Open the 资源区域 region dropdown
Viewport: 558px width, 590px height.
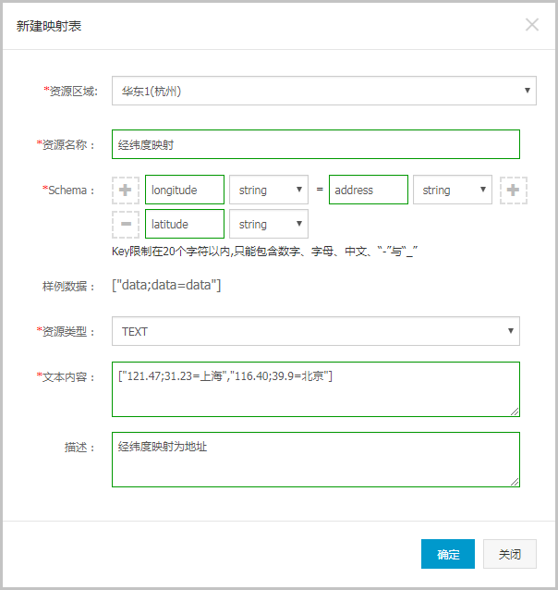point(324,91)
